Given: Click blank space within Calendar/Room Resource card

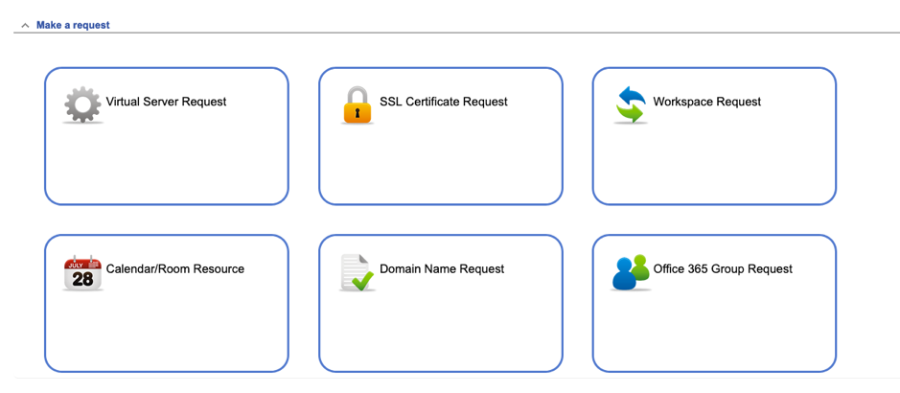Looking at the screenshot, I should [x=166, y=331].
